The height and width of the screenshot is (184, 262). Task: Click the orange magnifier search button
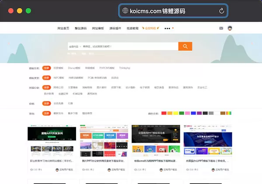click(185, 46)
